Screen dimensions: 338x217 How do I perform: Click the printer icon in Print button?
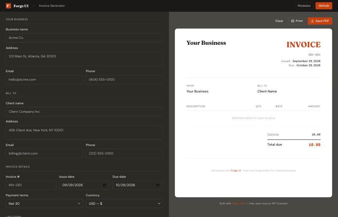click(292, 21)
